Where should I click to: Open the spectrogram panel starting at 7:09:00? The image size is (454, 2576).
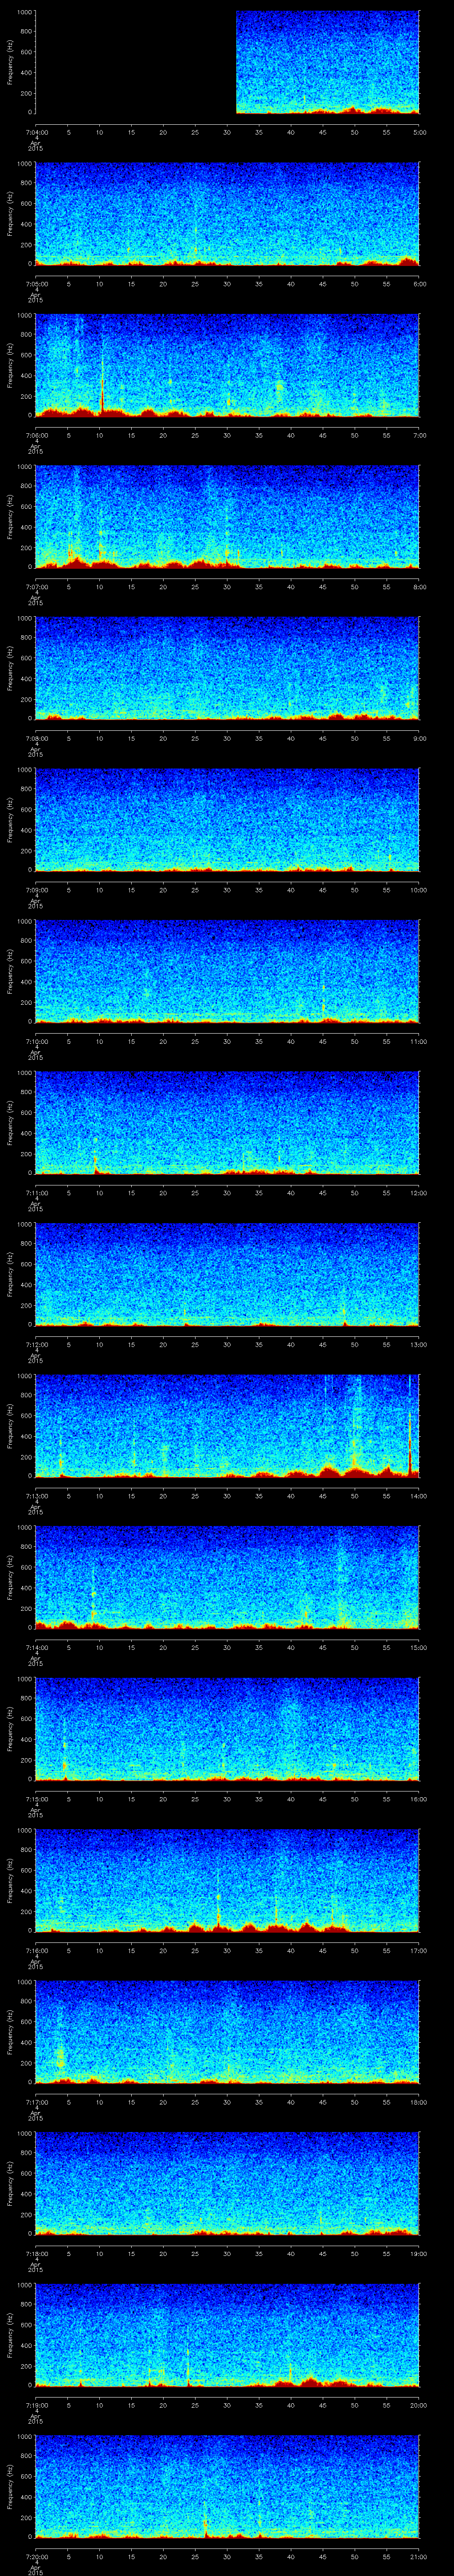[227, 820]
